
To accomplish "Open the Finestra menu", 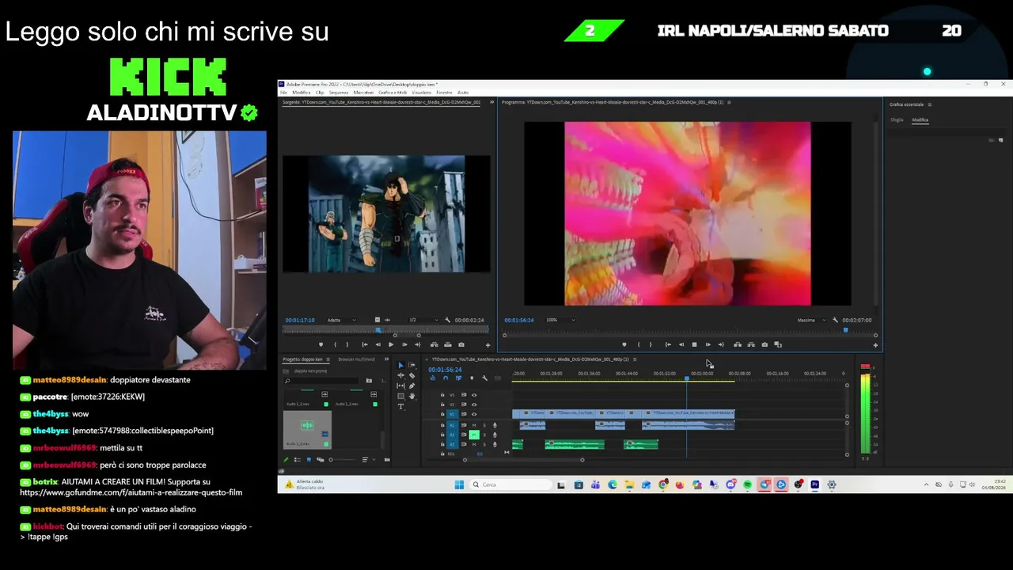I will [x=444, y=93].
